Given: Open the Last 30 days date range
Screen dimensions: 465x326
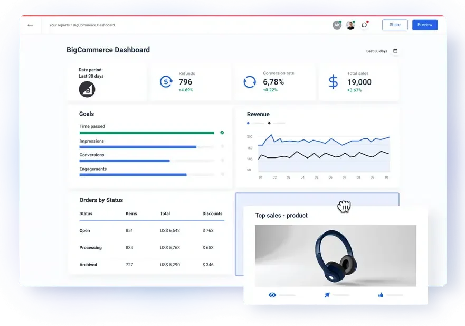Looking at the screenshot, I should tap(377, 51).
